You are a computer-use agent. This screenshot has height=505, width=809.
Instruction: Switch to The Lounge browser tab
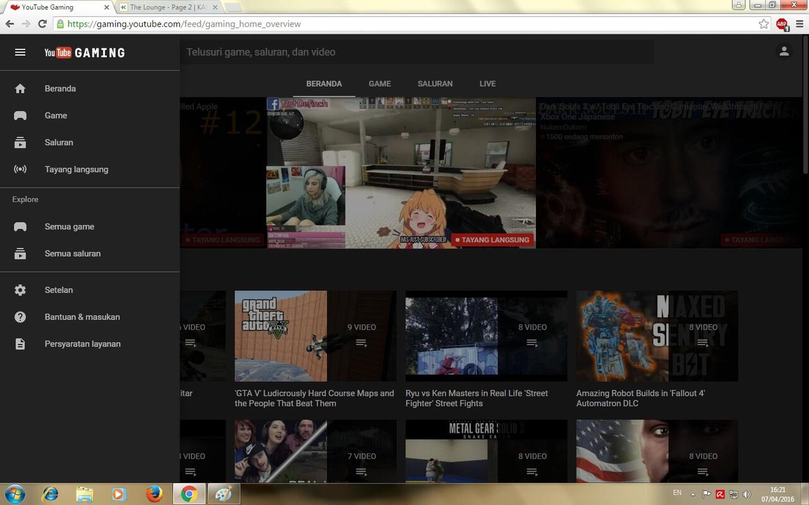pos(169,8)
